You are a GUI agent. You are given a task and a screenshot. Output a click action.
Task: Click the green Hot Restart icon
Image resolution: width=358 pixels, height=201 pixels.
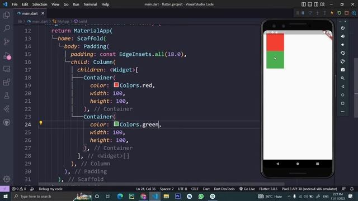click(340, 13)
